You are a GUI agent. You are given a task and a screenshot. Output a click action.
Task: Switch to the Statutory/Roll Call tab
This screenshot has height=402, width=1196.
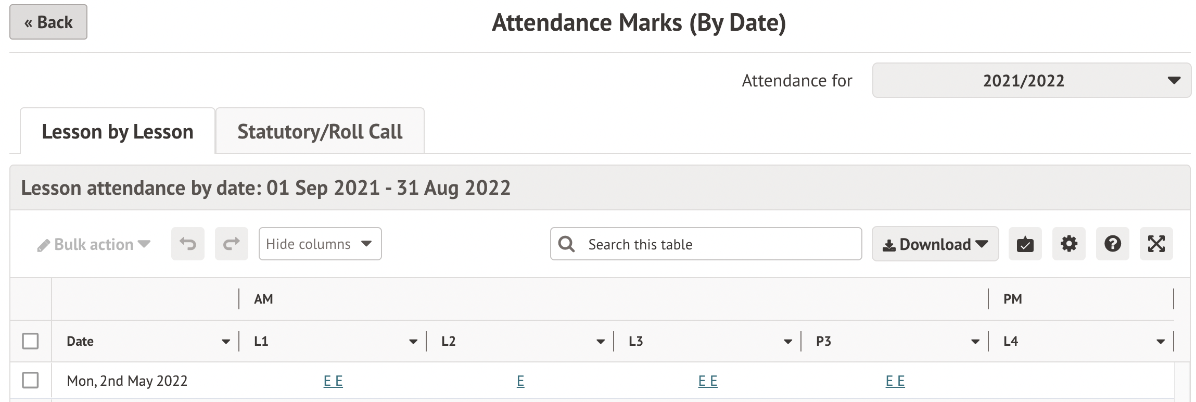tap(320, 132)
